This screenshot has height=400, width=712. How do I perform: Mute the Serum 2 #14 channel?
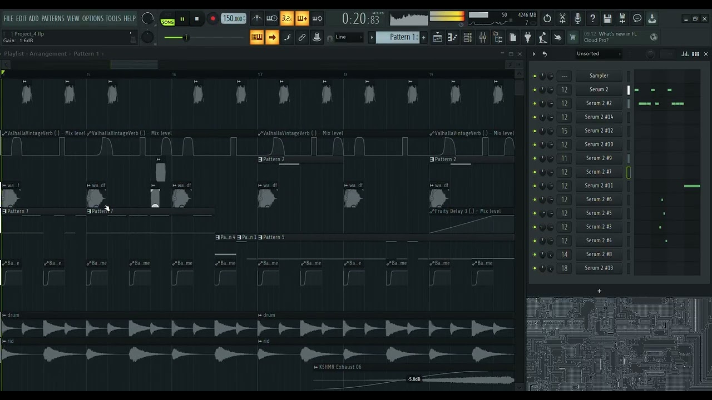pyautogui.click(x=535, y=117)
